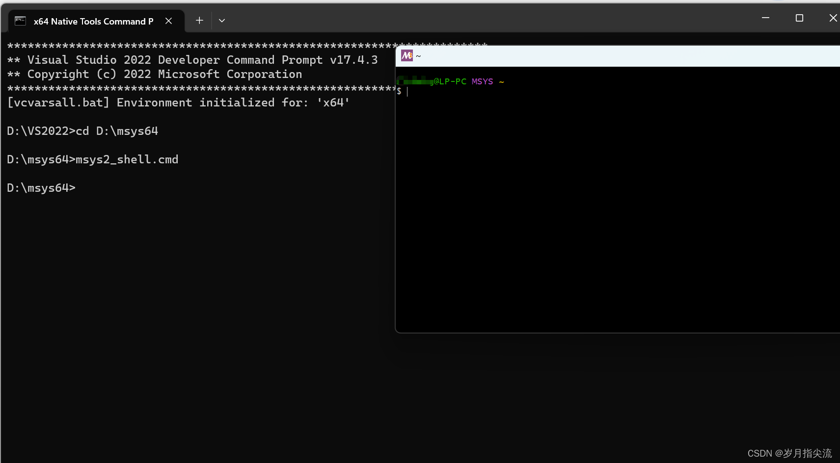
Task: Select the x64 Native Tools Command Prompt tab
Action: tap(96, 21)
